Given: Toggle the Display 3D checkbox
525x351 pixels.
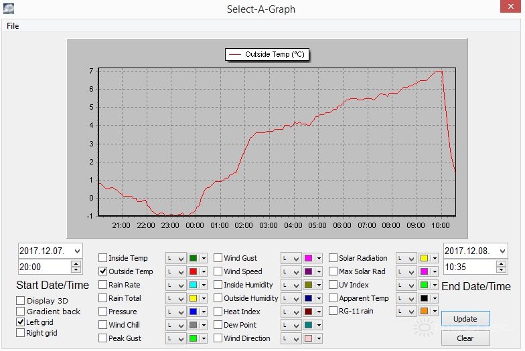Looking at the screenshot, I should coord(21,301).
